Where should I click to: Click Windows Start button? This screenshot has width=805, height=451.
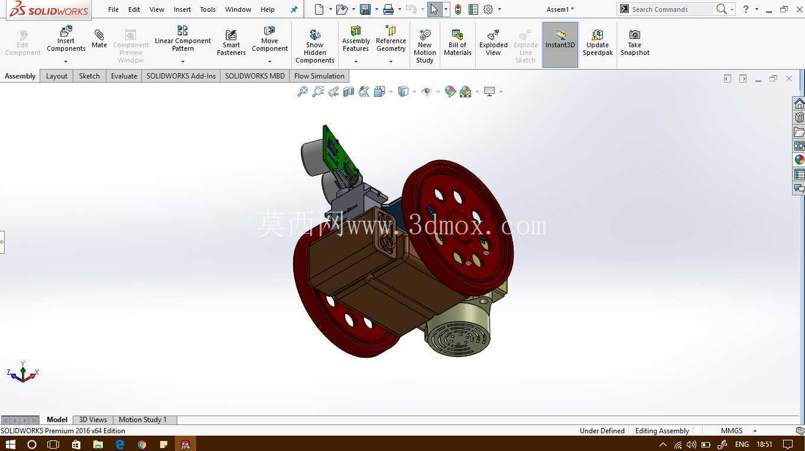[10, 444]
